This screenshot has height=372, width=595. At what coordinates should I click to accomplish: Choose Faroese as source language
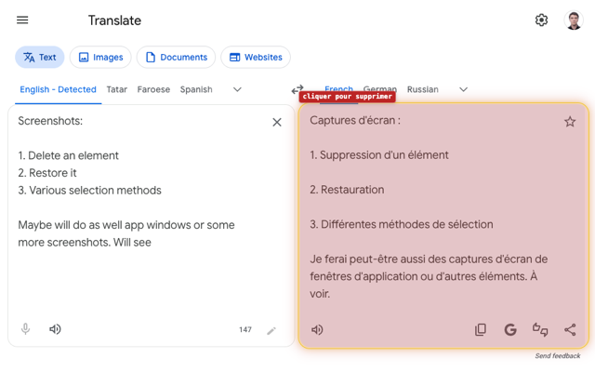click(153, 89)
